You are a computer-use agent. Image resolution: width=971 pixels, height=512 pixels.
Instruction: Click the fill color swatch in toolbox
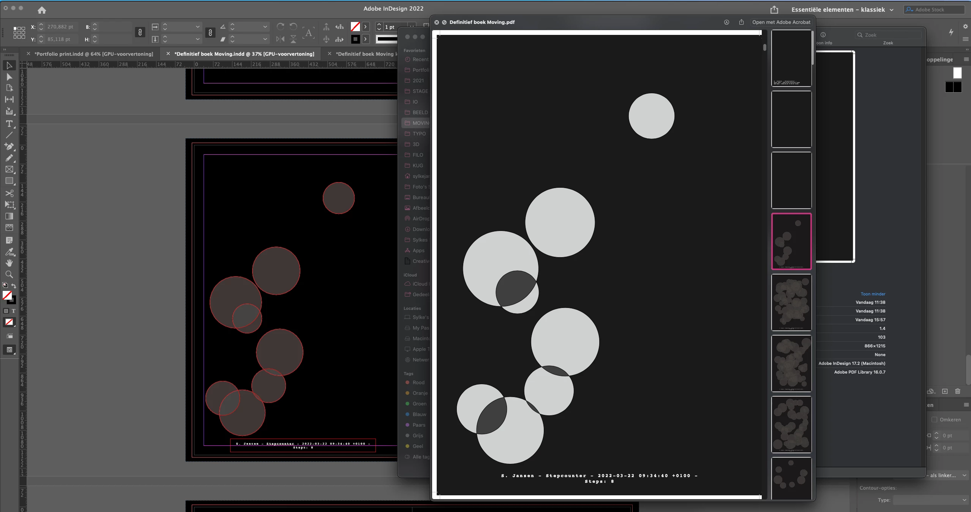pyautogui.click(x=6, y=295)
